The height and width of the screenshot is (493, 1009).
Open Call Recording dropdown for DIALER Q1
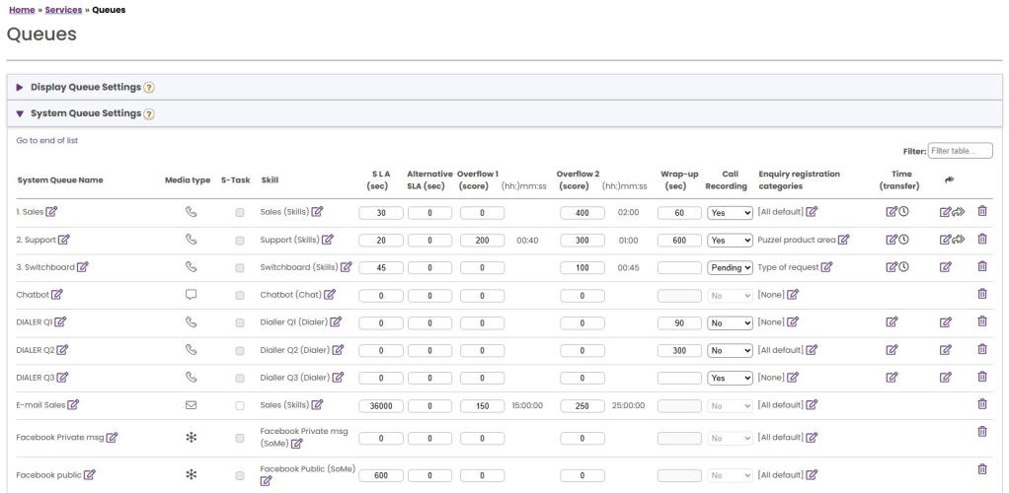[x=731, y=321]
